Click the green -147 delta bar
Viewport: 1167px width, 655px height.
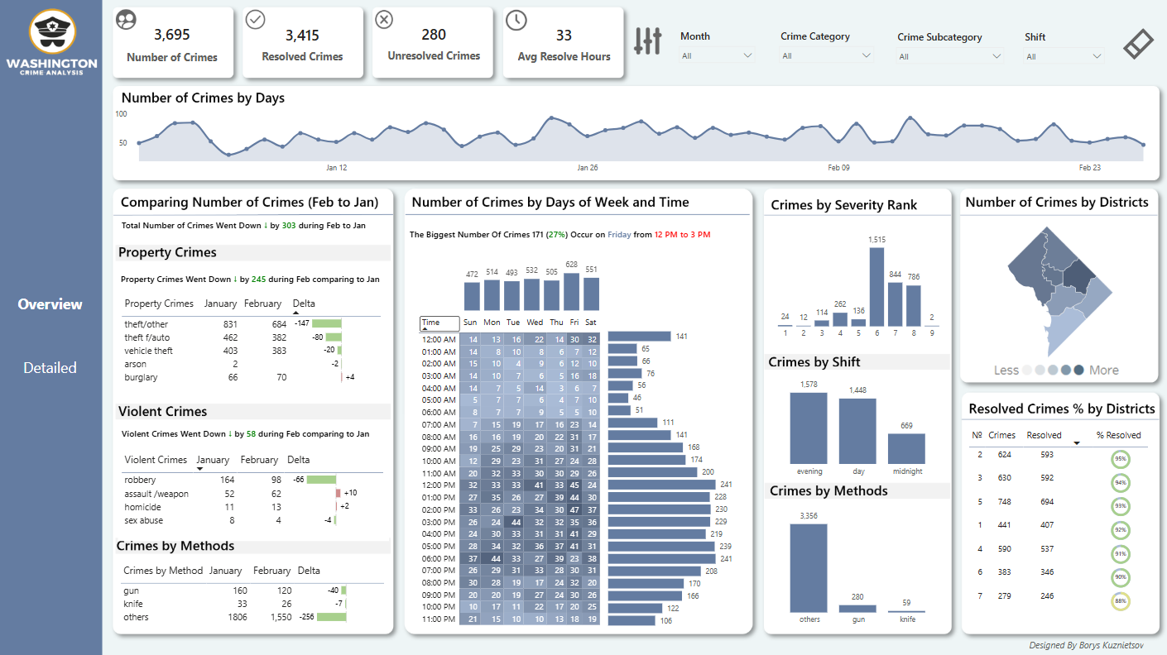coord(327,324)
